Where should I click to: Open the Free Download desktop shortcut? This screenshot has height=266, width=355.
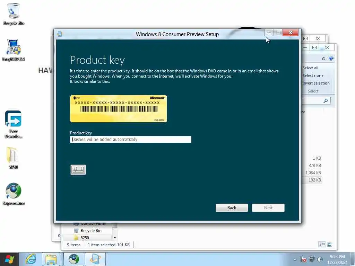14,124
